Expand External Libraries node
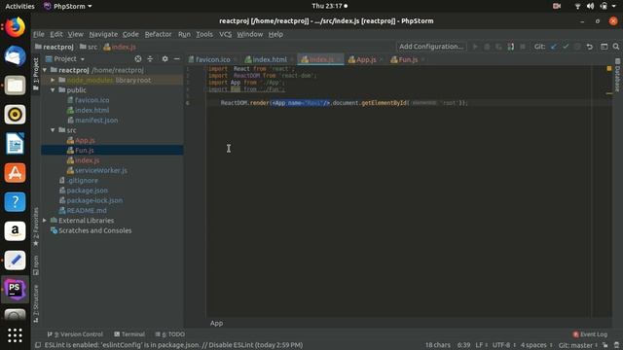 45,221
